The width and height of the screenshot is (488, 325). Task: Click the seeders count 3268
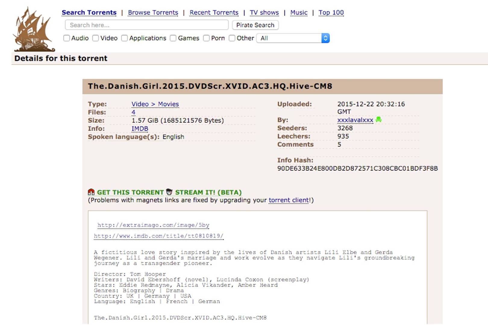point(345,128)
